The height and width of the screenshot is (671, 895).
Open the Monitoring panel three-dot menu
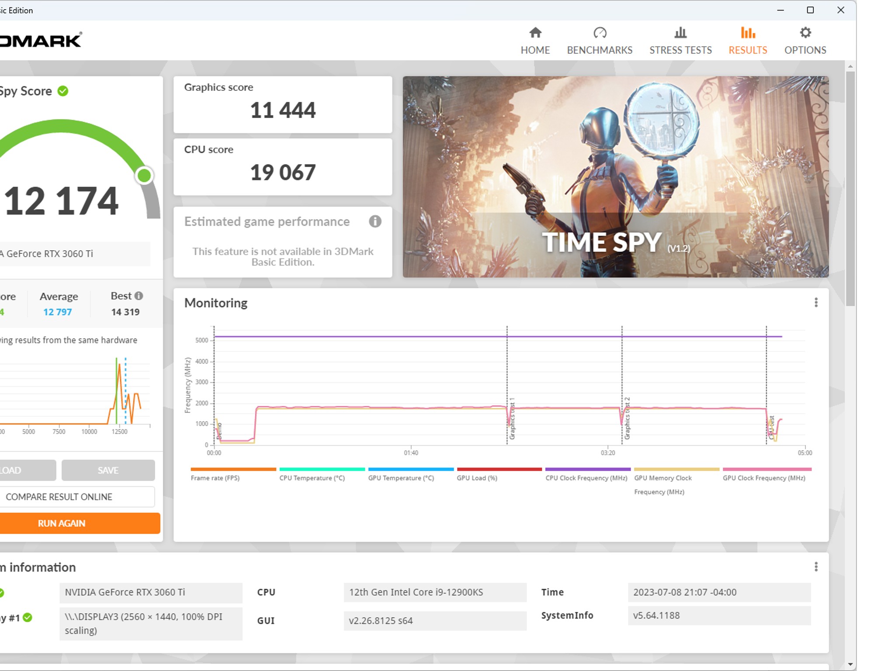(x=816, y=303)
